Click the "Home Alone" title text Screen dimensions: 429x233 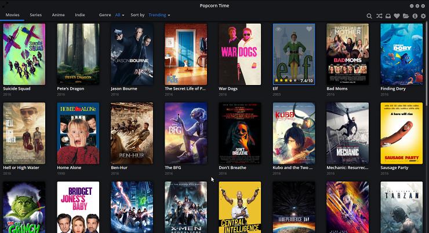click(x=69, y=168)
